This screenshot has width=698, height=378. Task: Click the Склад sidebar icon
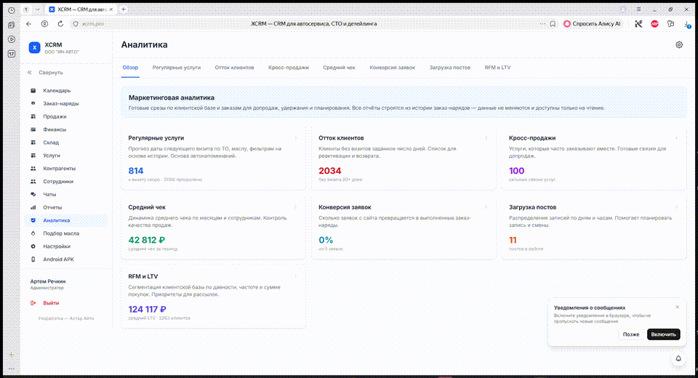(x=33, y=142)
